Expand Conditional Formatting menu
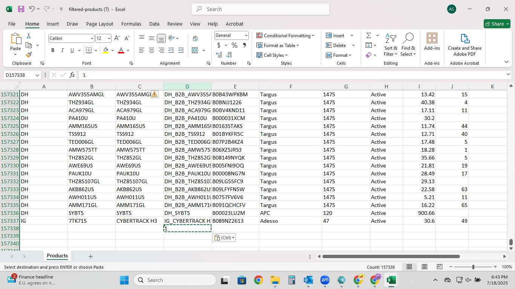Viewport: 515px width, 289px height. coord(285,35)
